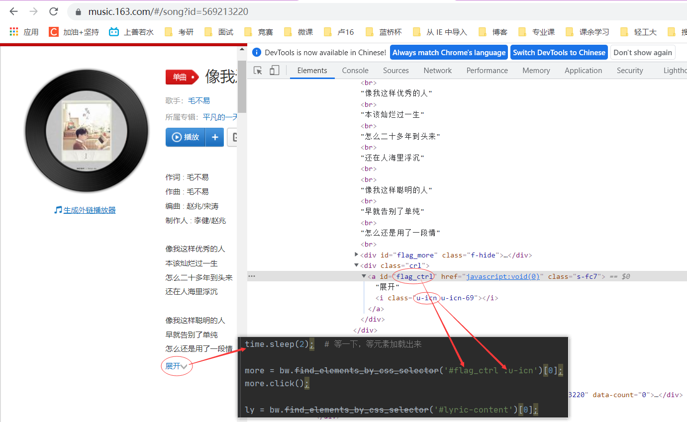
Task: Open the Application tab
Action: click(584, 71)
